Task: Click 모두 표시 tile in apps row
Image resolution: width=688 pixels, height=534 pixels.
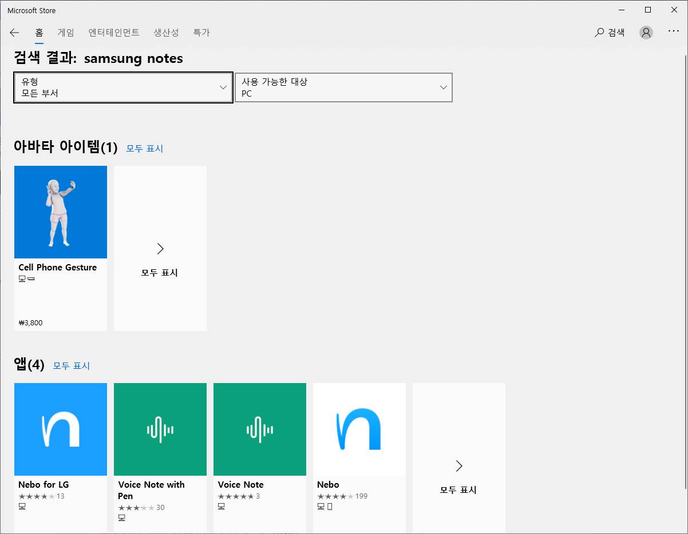Action: [x=459, y=459]
